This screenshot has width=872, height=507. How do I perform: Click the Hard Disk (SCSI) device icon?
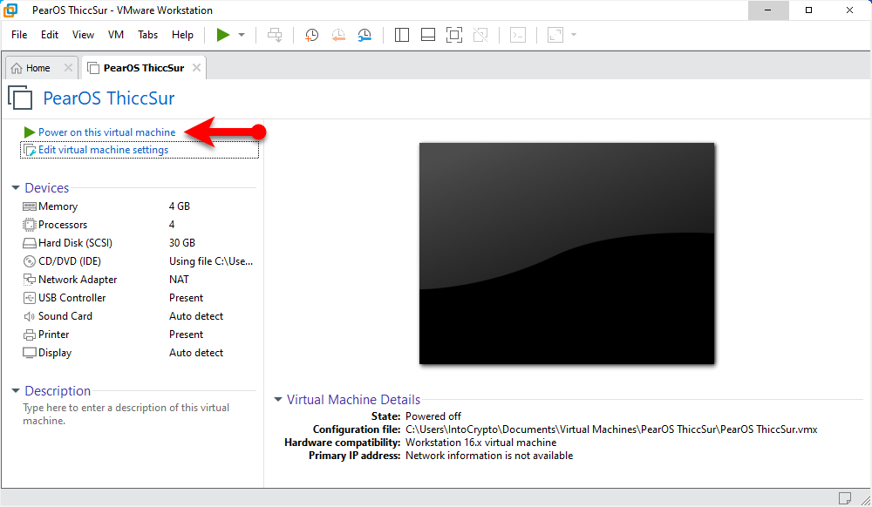30,243
